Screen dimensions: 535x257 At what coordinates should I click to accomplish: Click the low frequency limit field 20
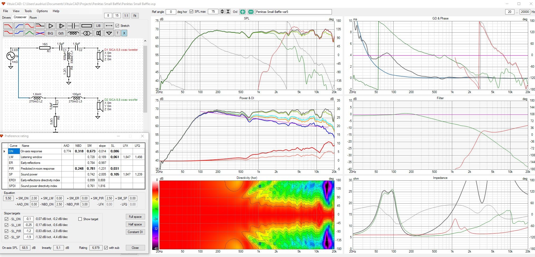tap(510, 12)
